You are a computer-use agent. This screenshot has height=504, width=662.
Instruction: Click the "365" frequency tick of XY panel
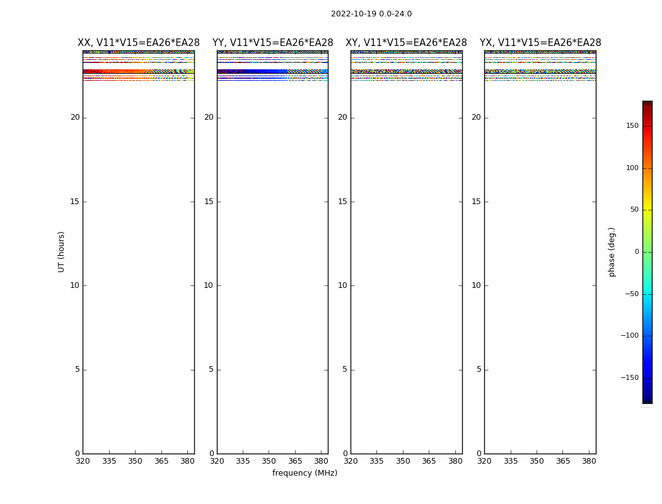click(x=429, y=461)
